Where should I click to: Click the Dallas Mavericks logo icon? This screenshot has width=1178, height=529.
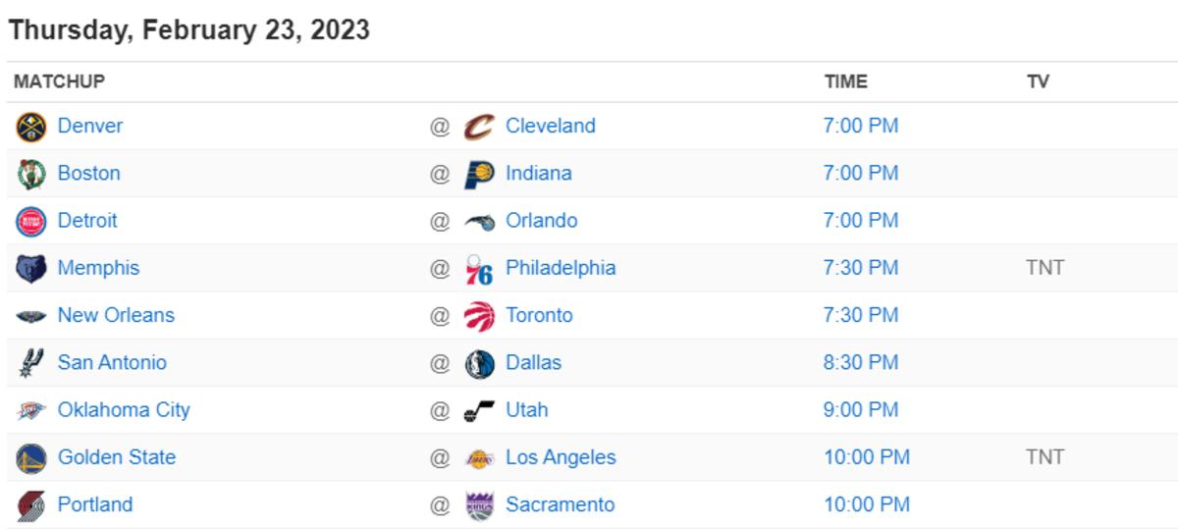[x=479, y=363]
